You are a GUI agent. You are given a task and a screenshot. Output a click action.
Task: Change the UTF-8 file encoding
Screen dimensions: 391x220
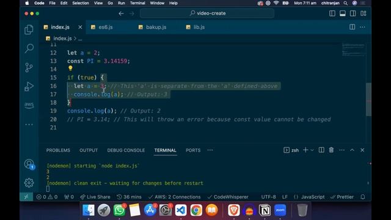click(268, 197)
